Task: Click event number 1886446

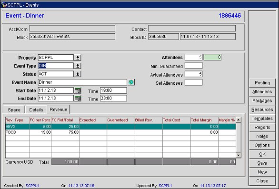Action: coord(229,16)
